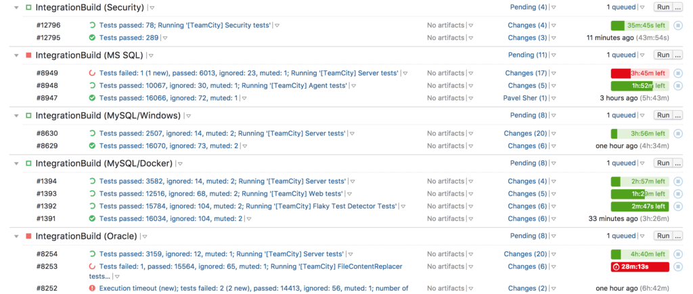Open dropdown next to IntegrationBuild (MS SQL) title
This screenshot has height=294, width=693.
(151, 56)
